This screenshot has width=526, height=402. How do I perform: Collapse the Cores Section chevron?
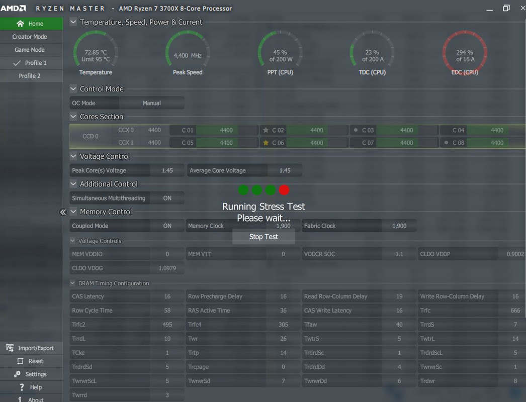(73, 117)
